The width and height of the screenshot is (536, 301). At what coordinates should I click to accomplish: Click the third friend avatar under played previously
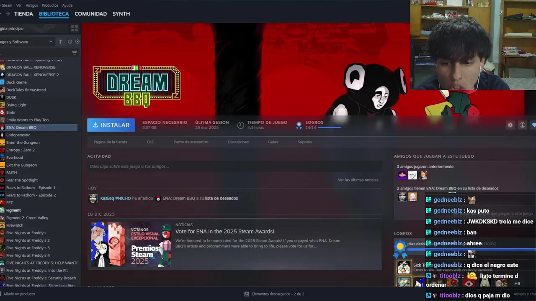(423, 175)
